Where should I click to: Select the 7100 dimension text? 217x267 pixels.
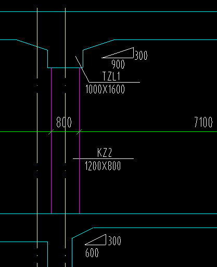[x=203, y=122]
